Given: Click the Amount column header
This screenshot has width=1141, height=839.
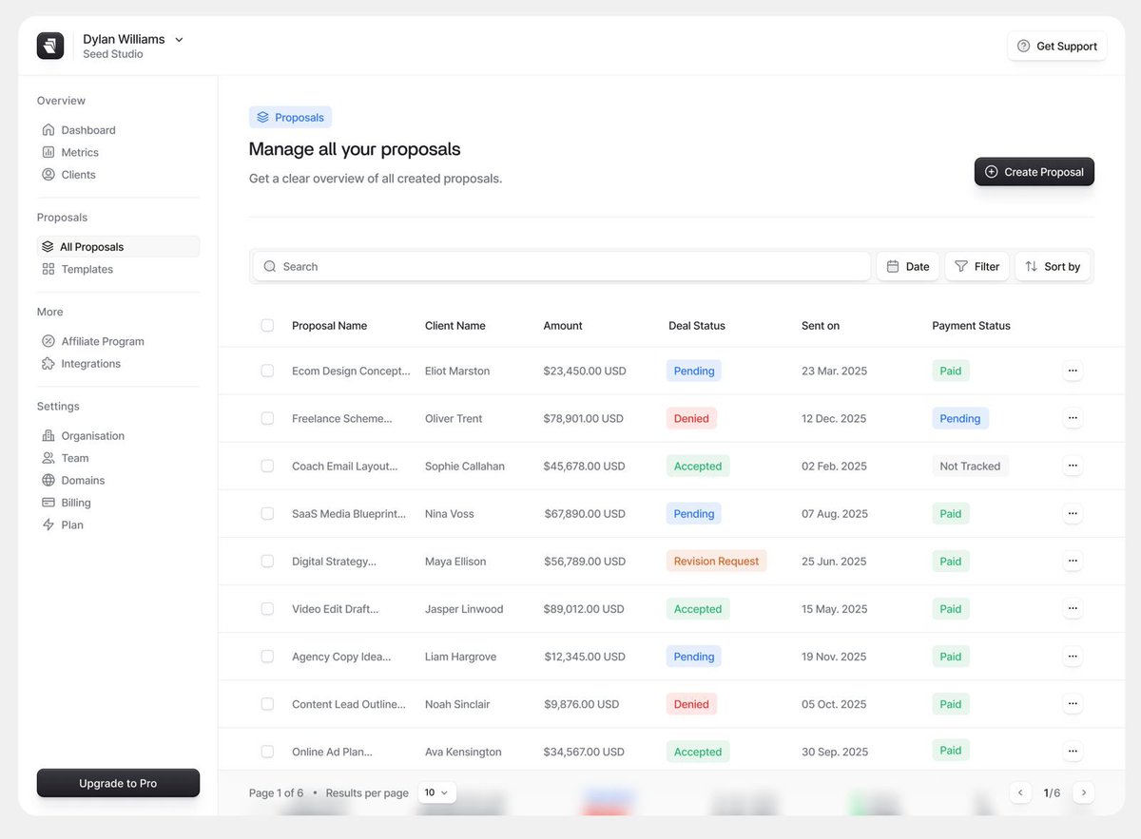Looking at the screenshot, I should [563, 326].
